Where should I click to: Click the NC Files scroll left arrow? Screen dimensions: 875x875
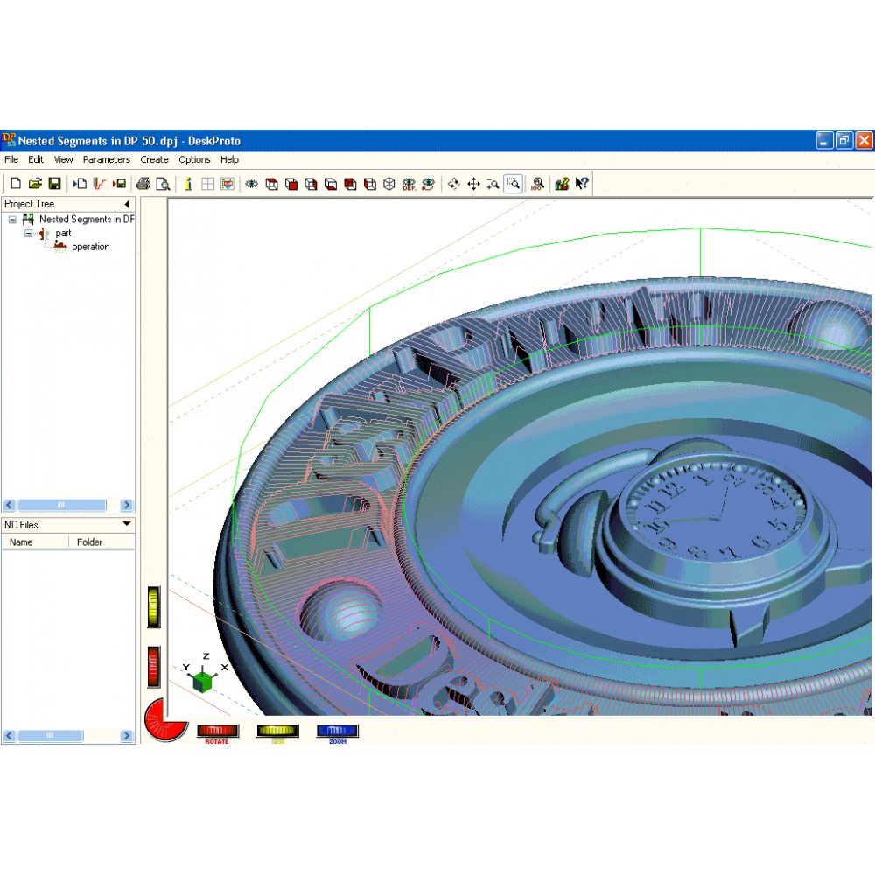point(9,736)
